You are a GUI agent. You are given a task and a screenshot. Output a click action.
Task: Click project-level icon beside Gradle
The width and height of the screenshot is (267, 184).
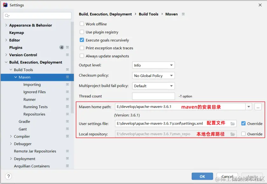click(x=67, y=122)
